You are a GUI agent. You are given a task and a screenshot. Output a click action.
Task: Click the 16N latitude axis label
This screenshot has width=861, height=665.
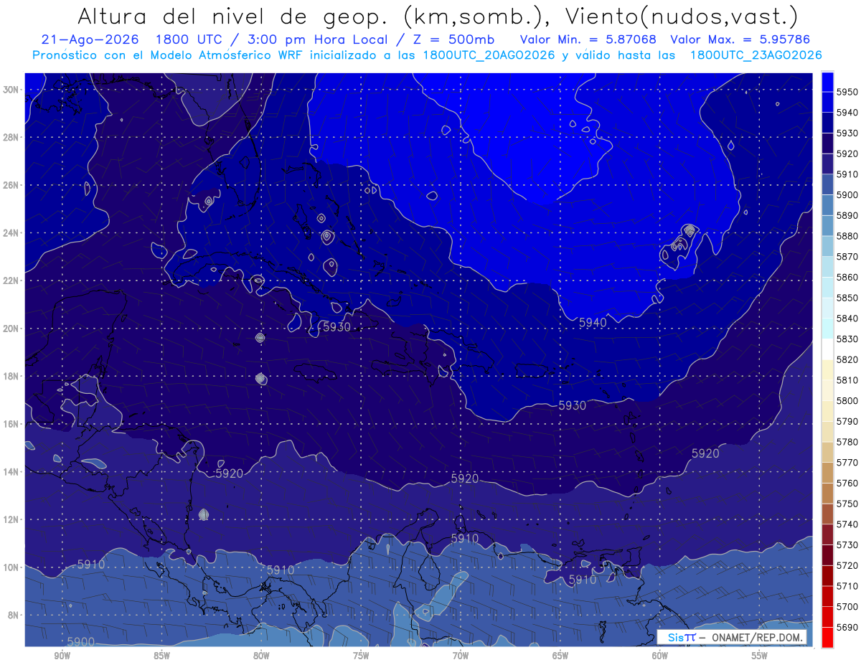click(x=11, y=424)
